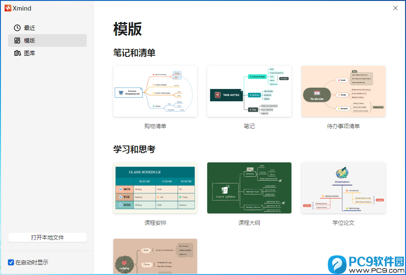Toggle the 在启动时显示 checkbox
The image size is (406, 275).
point(11,262)
